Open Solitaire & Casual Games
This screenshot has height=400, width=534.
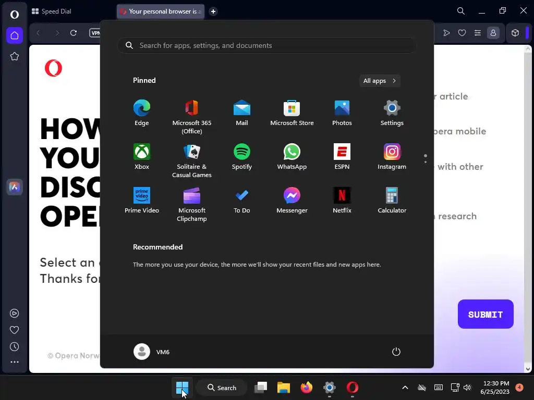click(x=192, y=160)
